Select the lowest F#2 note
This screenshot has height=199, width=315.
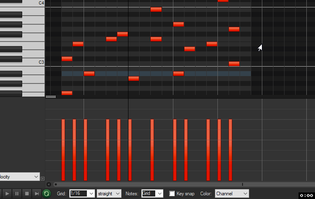point(67,93)
